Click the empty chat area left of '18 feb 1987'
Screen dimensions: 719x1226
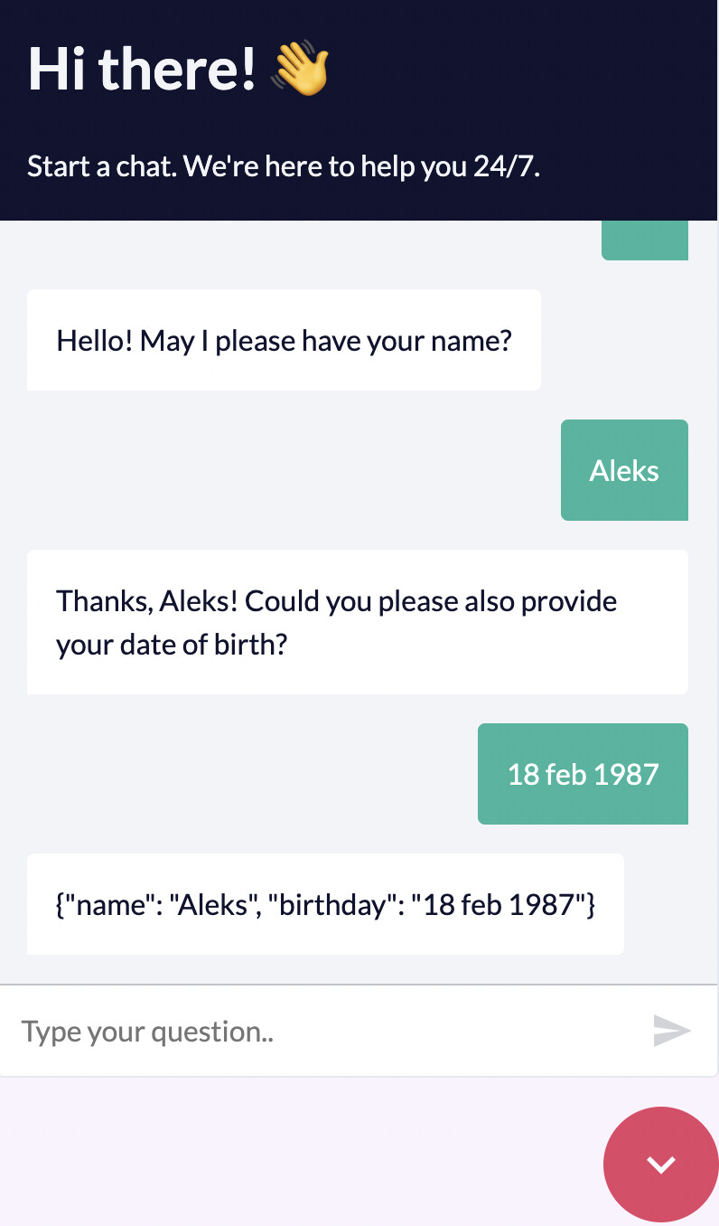[x=244, y=774]
